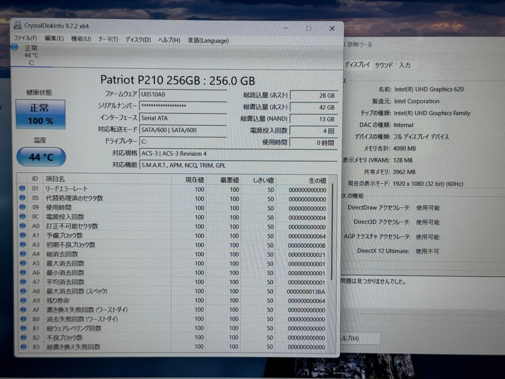505x379 pixels.
Task: Click the SATA/600 transfer mode field
Action: coord(183,130)
